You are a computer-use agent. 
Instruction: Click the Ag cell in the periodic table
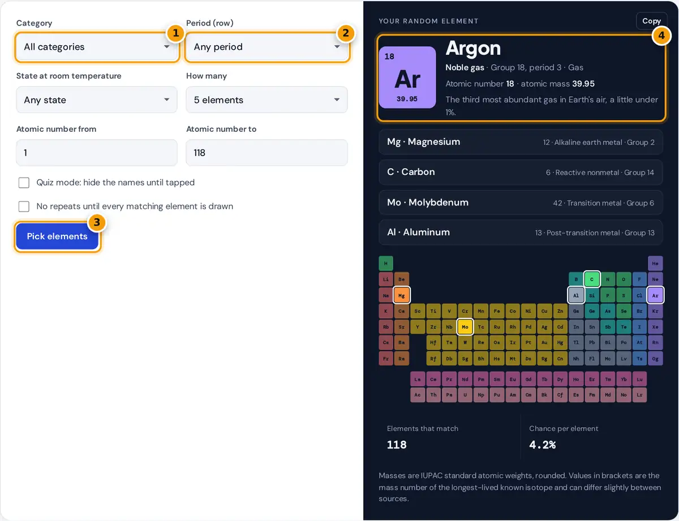tap(544, 327)
